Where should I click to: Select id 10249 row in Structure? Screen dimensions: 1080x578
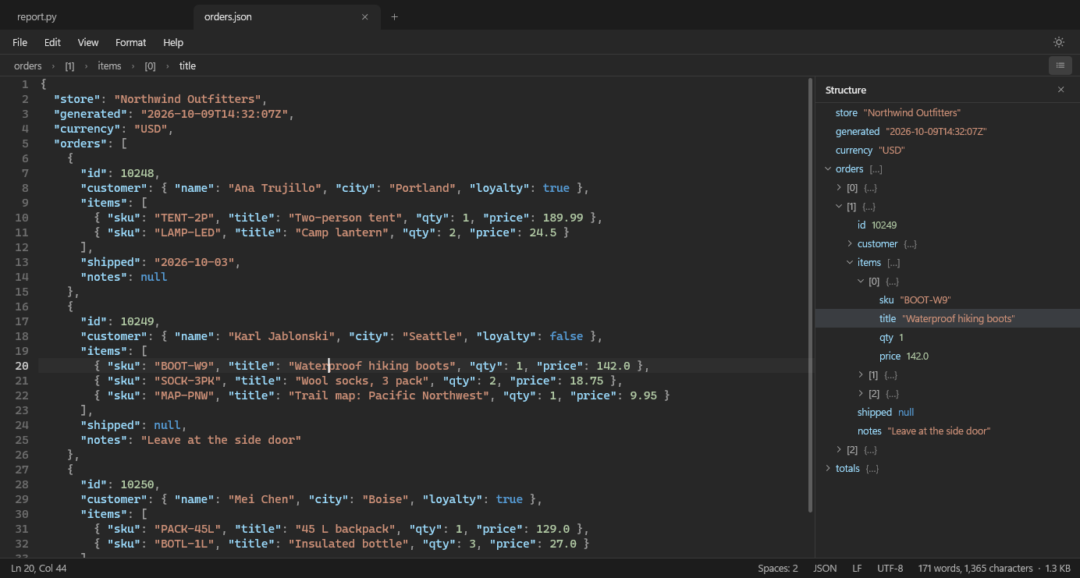(x=947, y=225)
